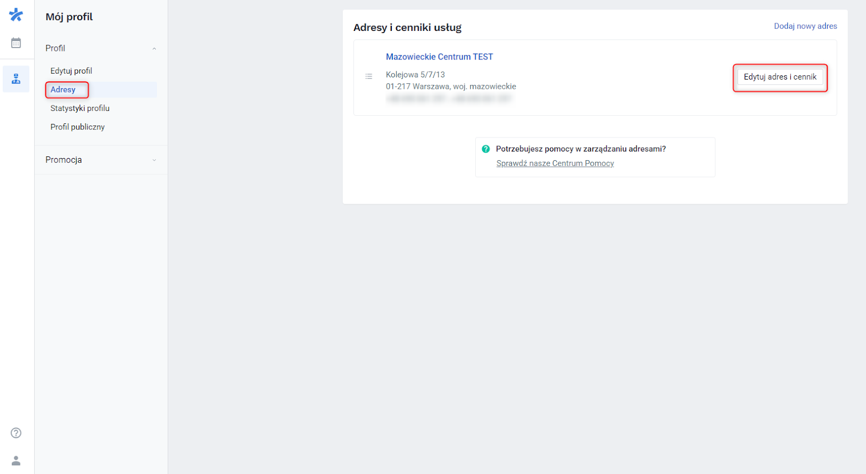Select Statystyki profilu in sidebar
Viewport: 866px width, 474px height.
coord(80,108)
